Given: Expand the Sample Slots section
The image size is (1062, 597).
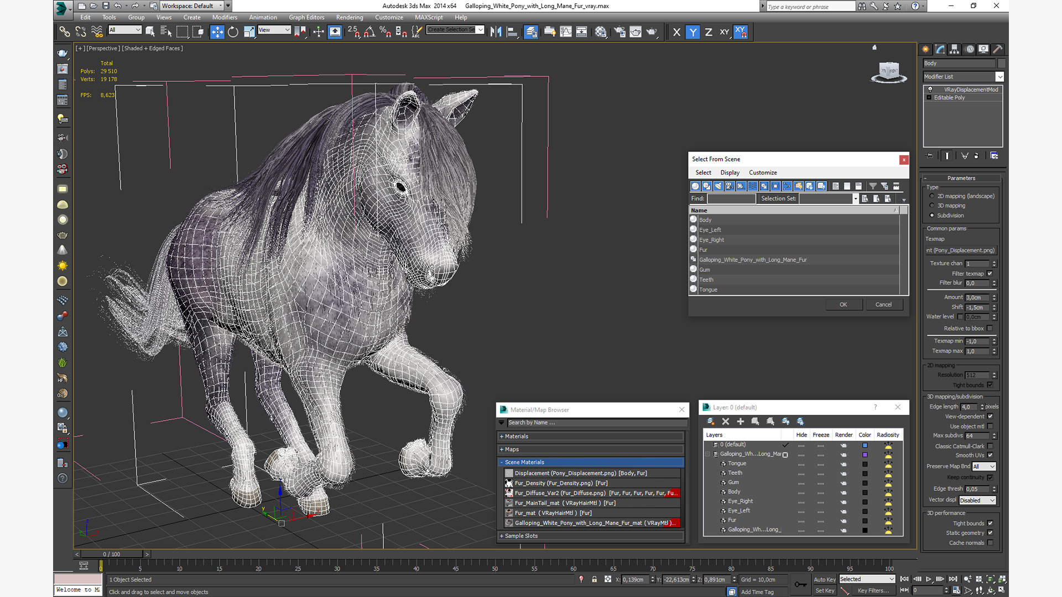Looking at the screenshot, I should pos(591,536).
